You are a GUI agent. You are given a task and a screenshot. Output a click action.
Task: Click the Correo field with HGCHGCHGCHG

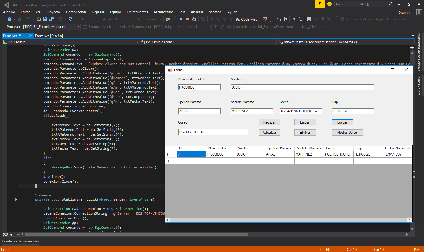213,132
